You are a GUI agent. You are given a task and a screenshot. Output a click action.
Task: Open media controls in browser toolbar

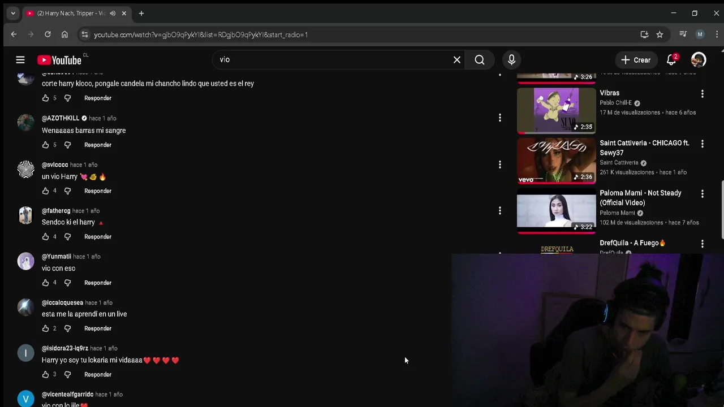[683, 34]
